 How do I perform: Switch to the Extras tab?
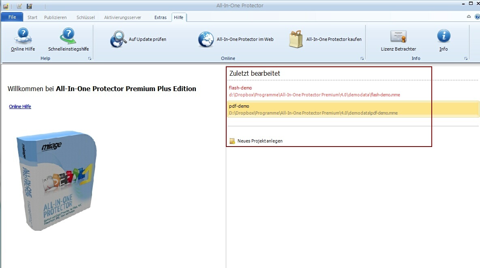point(161,17)
